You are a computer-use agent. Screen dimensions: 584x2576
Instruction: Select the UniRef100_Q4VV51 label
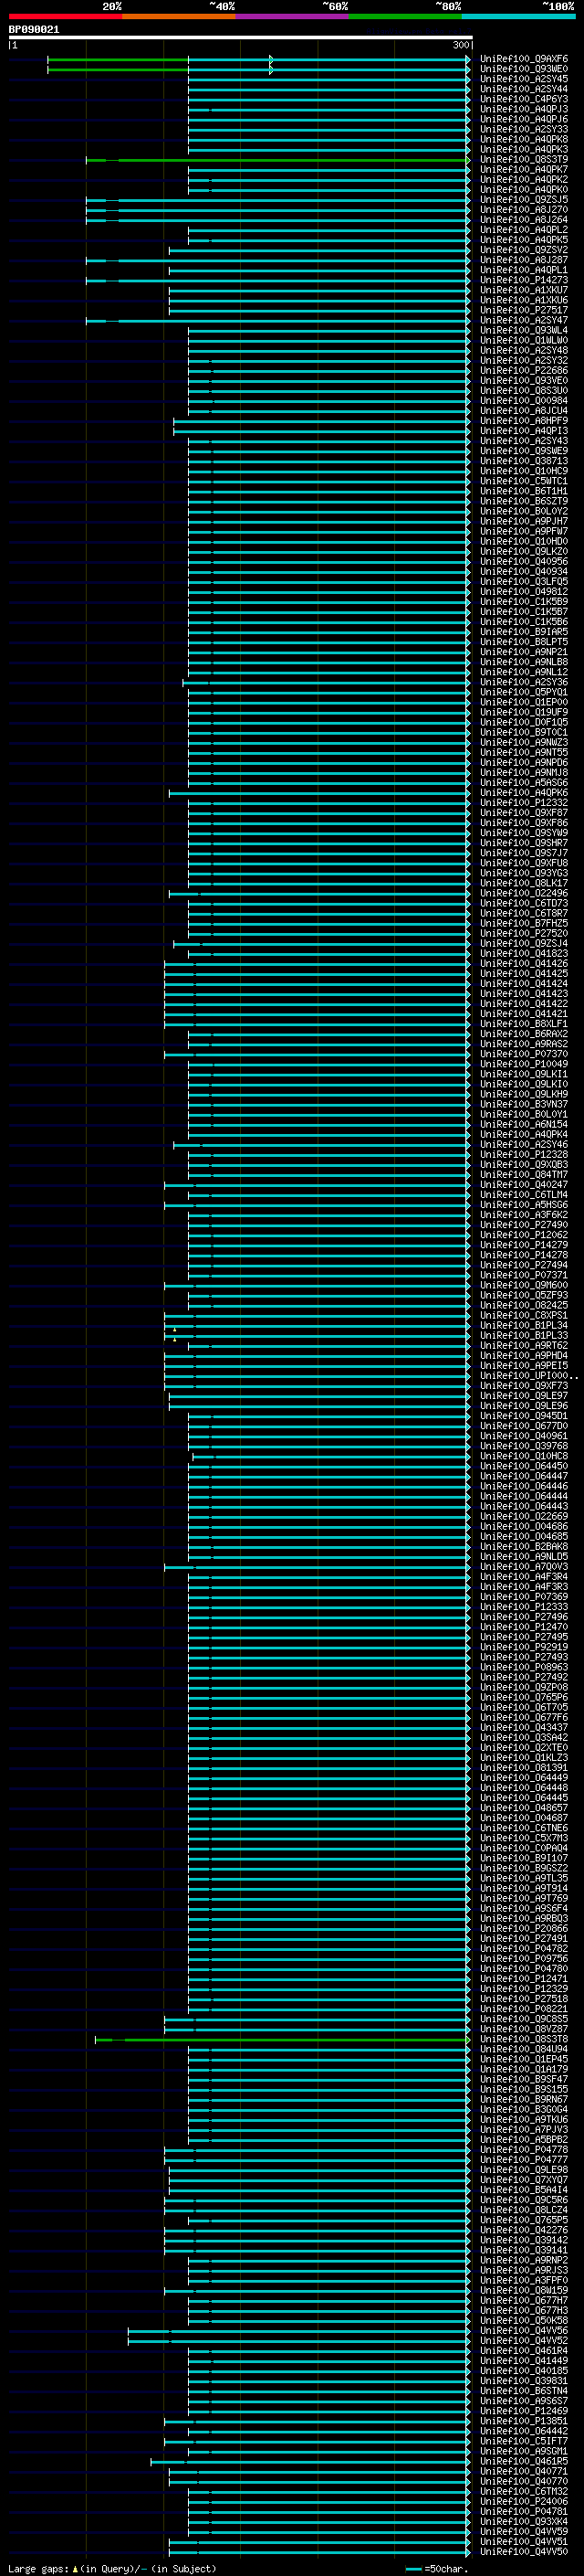click(x=523, y=2541)
